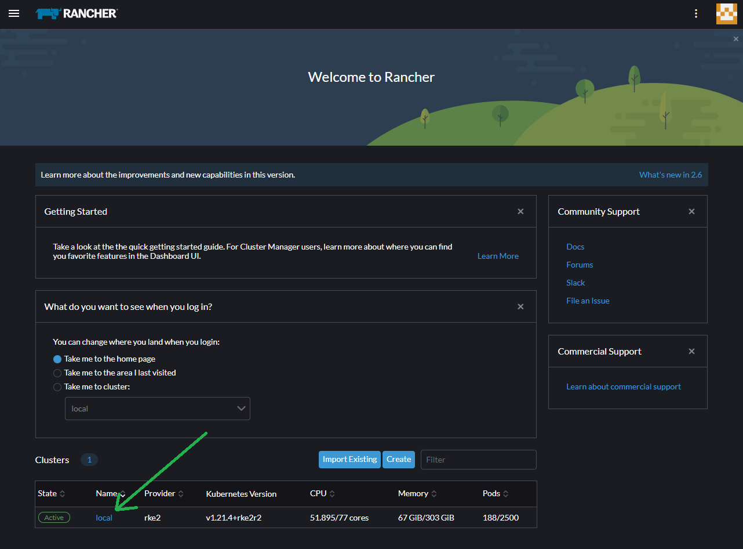Click the 51.895/77 cores CPU value

click(339, 518)
